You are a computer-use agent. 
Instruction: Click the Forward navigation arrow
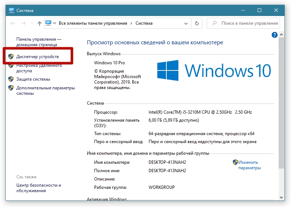pyautogui.click(x=23, y=23)
